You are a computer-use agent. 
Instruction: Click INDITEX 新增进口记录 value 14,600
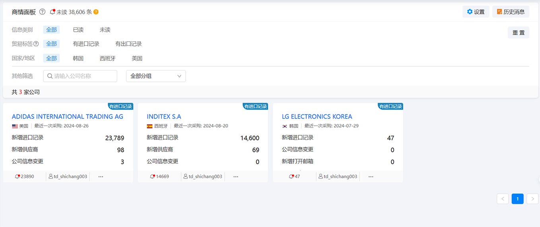coord(250,138)
